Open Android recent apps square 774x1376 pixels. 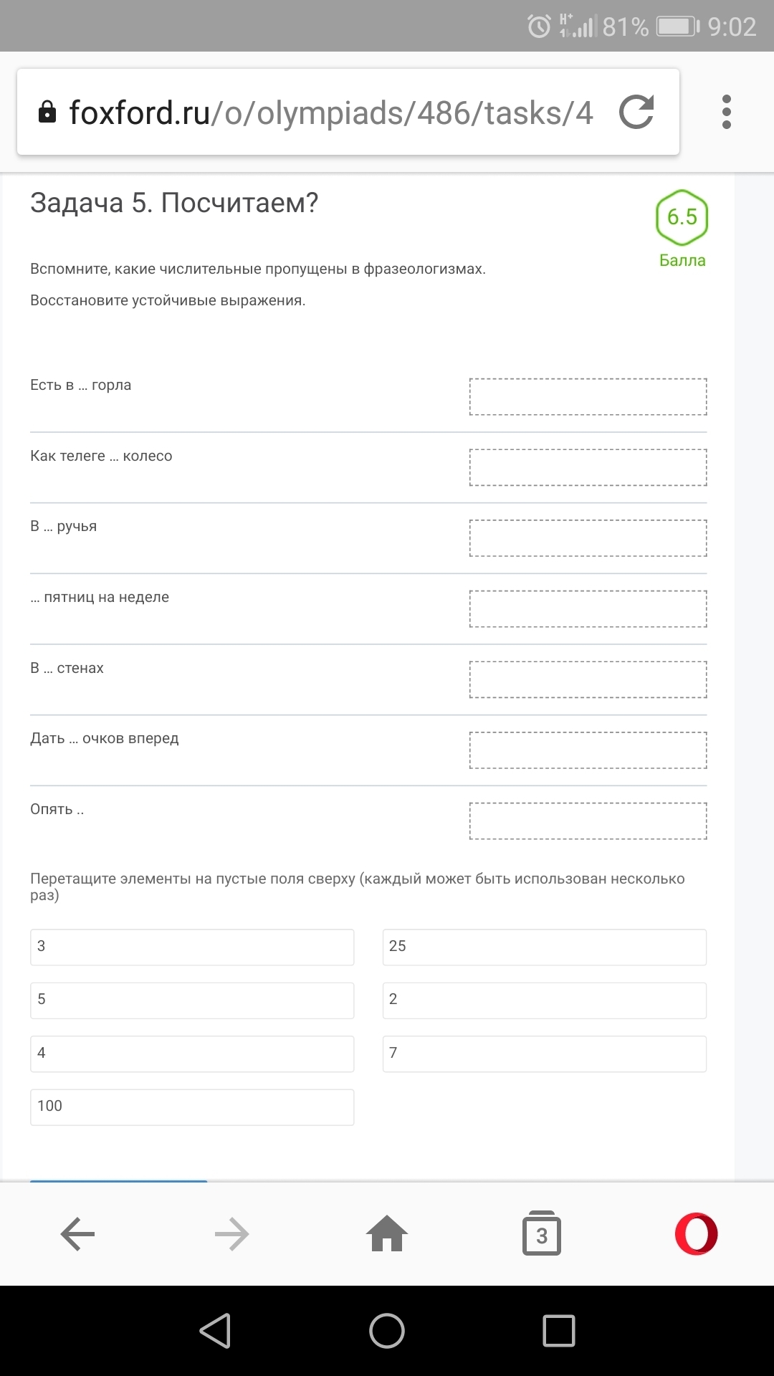[559, 1331]
